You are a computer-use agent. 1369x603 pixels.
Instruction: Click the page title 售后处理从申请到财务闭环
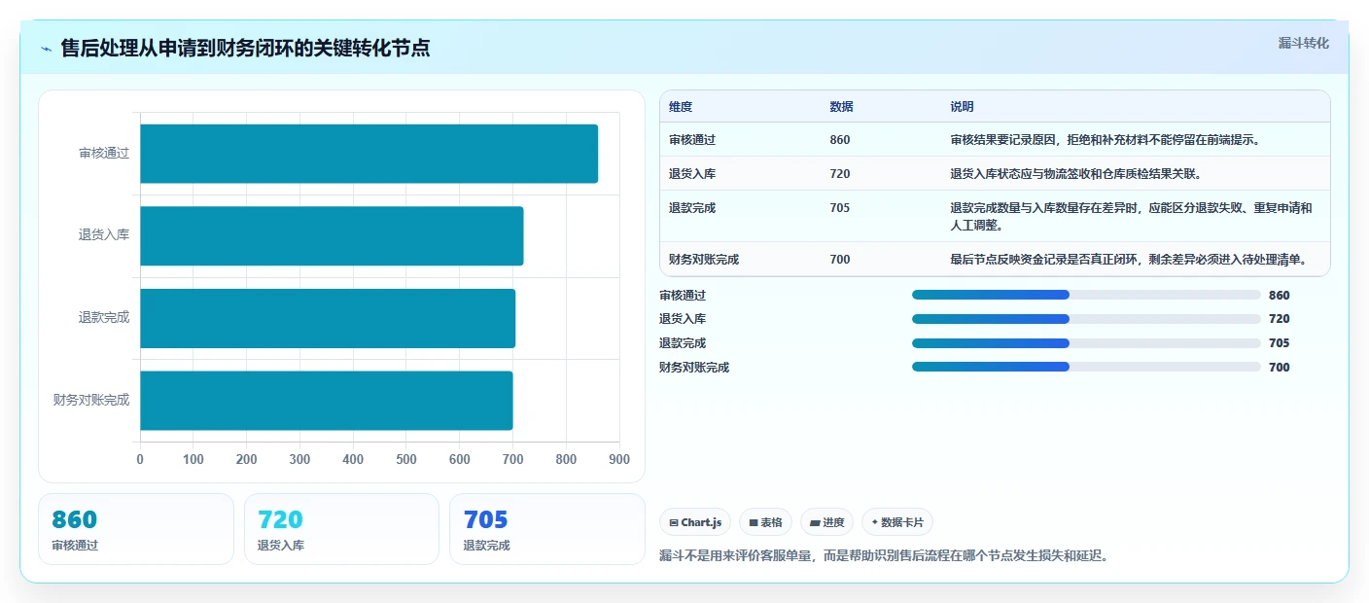[x=245, y=48]
